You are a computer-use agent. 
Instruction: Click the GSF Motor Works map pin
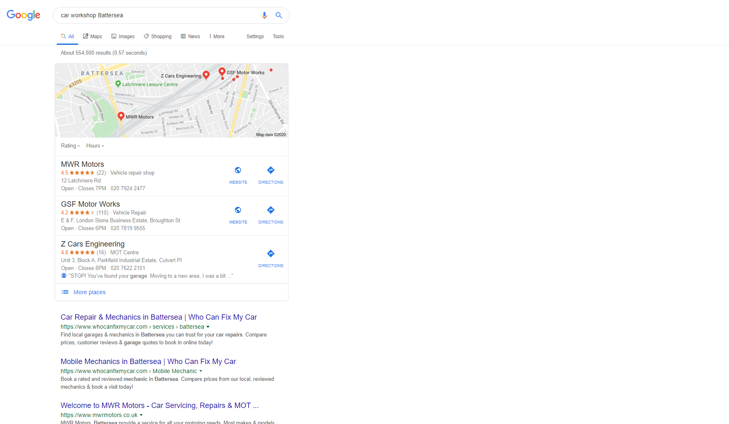[222, 72]
